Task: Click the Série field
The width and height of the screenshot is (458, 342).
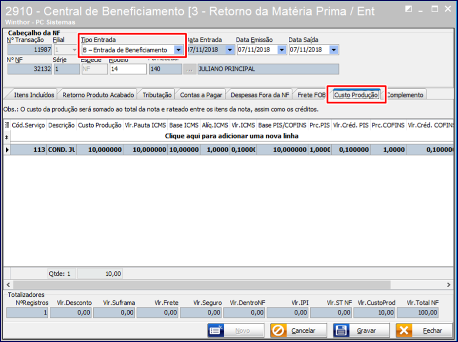Action: (x=67, y=70)
